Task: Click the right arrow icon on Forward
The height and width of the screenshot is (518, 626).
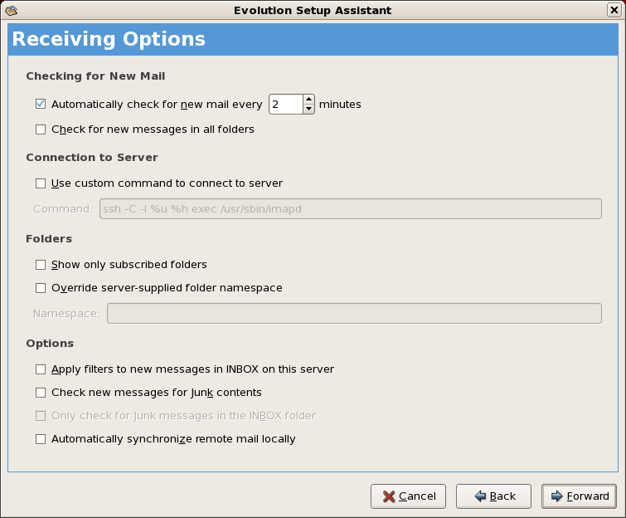Action: (556, 496)
